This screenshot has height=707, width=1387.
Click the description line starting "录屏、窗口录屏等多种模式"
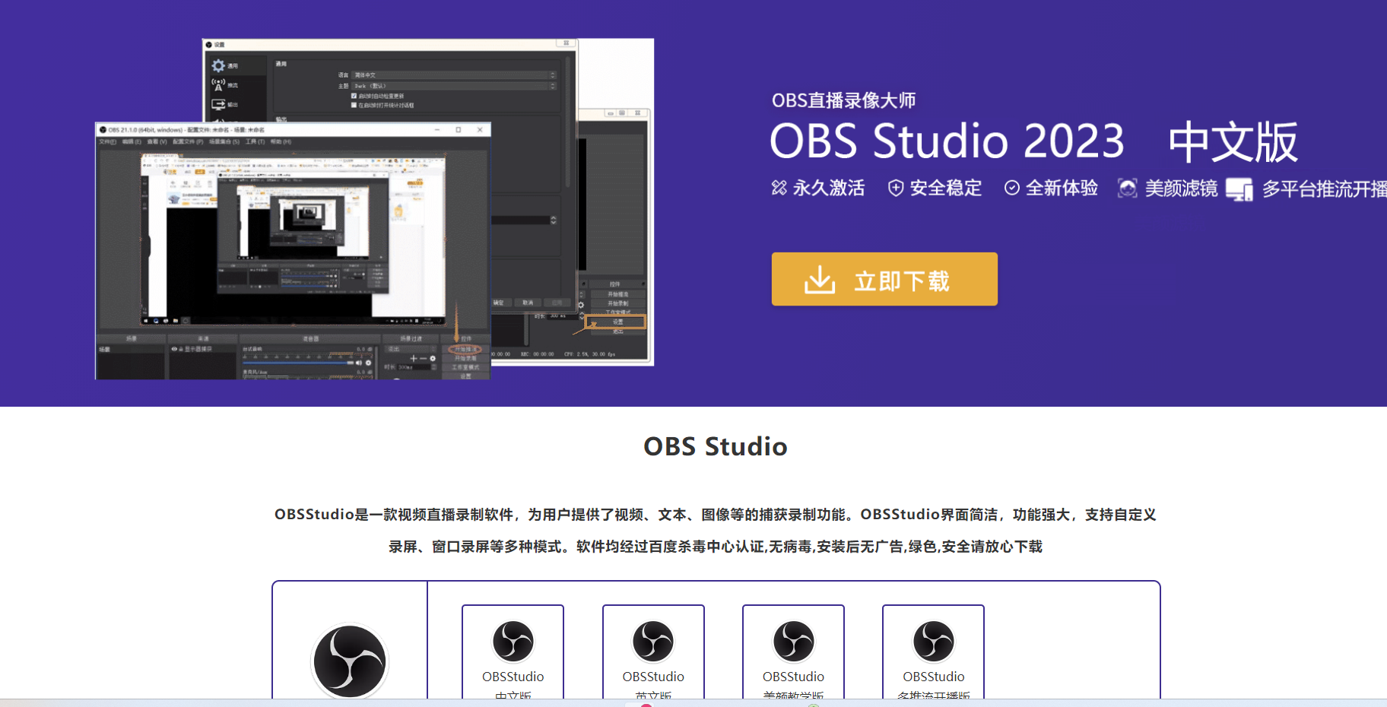[716, 547]
